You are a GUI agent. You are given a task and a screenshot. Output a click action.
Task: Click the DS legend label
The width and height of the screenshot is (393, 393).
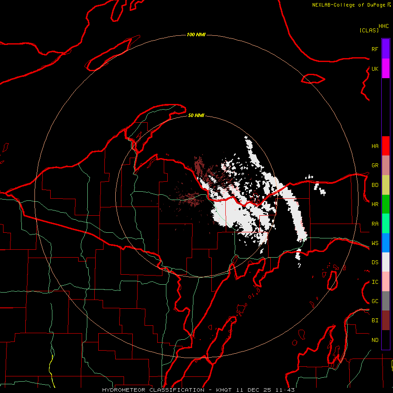375,262
